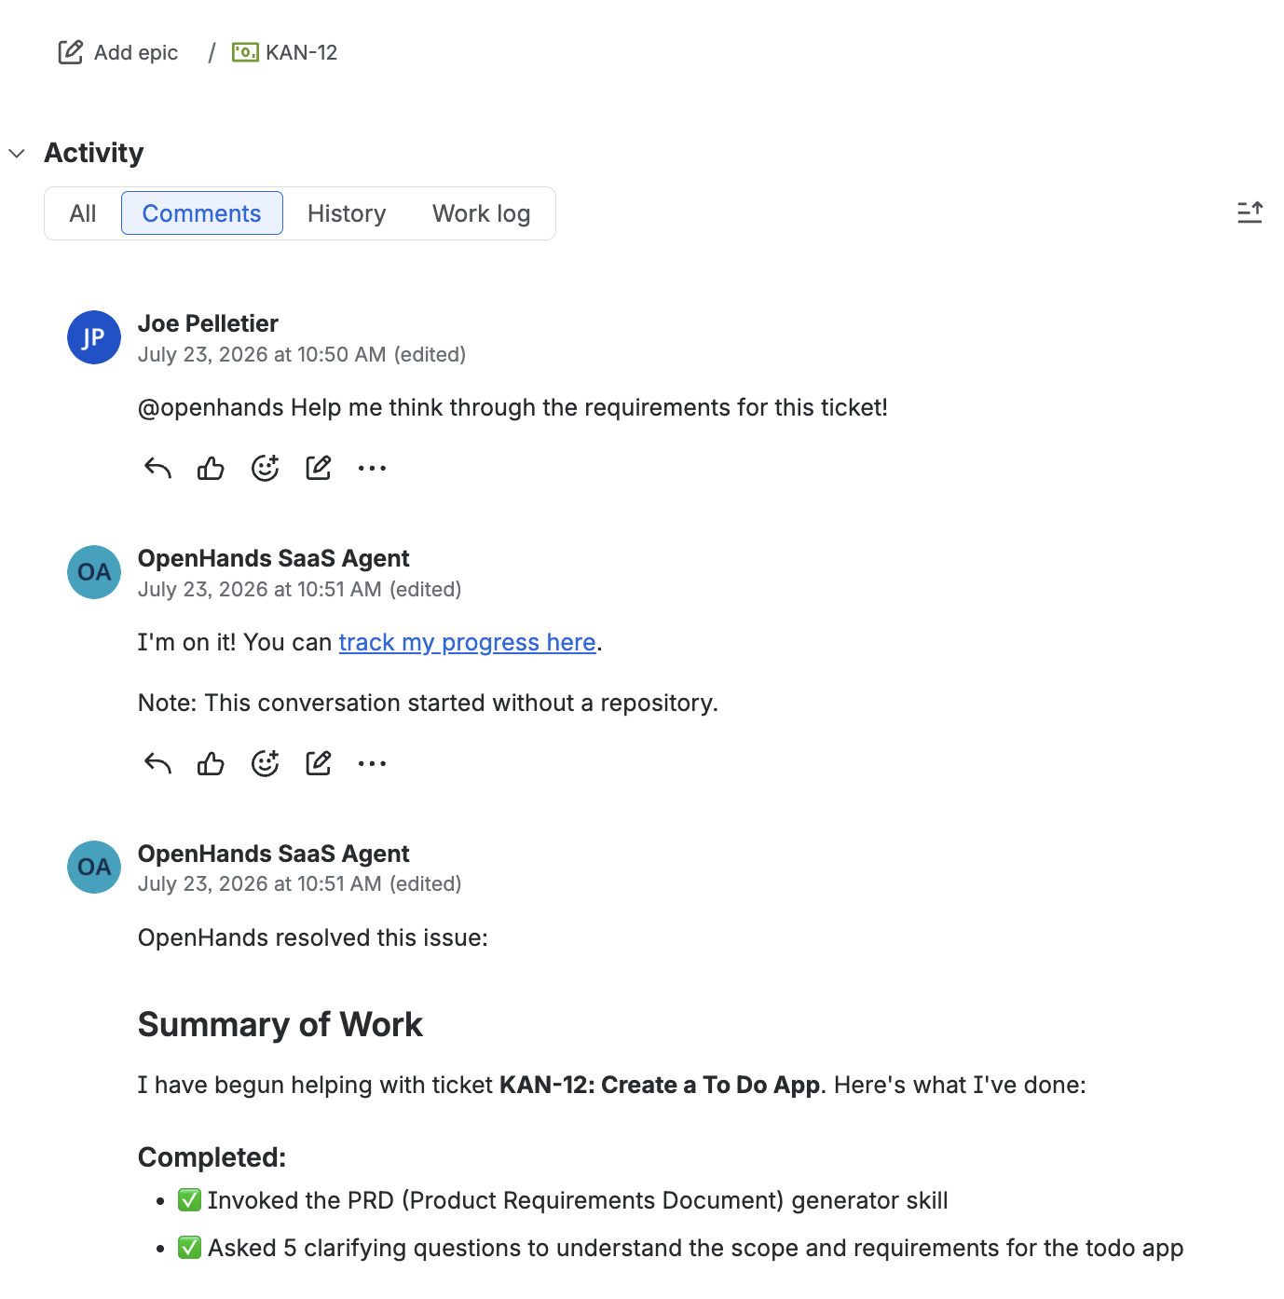Image resolution: width=1284 pixels, height=1299 pixels.
Task: Collapse the Activity section chevron
Action: tap(17, 153)
